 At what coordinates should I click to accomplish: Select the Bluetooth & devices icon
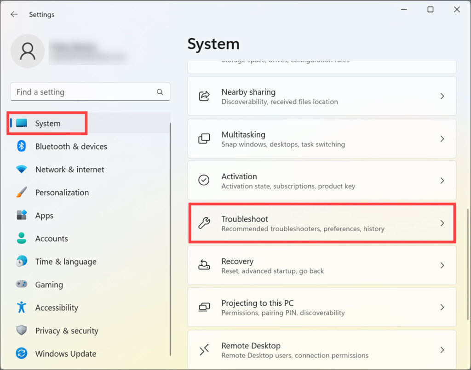click(22, 146)
